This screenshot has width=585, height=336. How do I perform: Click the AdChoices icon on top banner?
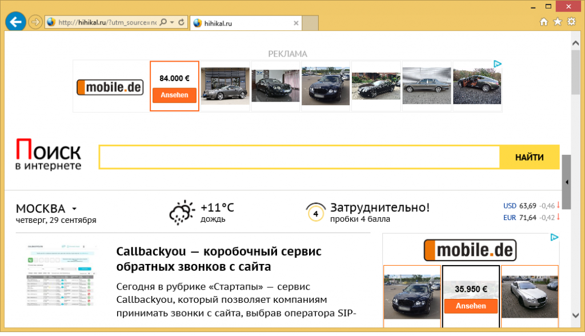point(498,65)
